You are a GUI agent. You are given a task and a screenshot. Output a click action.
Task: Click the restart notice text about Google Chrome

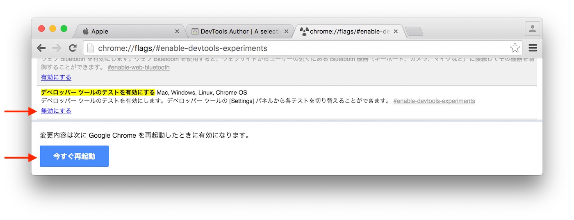coord(145,135)
